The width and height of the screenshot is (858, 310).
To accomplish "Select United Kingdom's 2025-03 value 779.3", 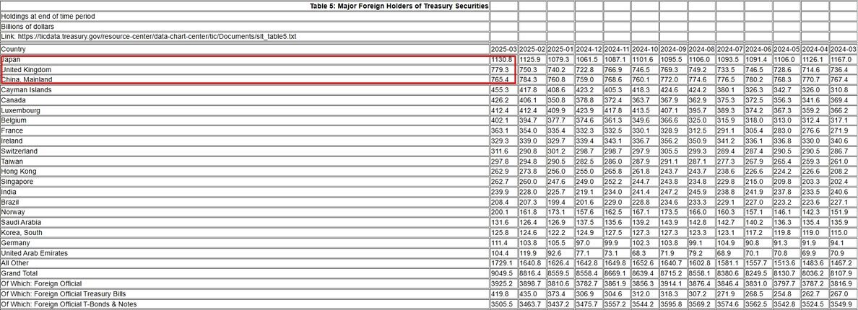I will click(x=503, y=69).
